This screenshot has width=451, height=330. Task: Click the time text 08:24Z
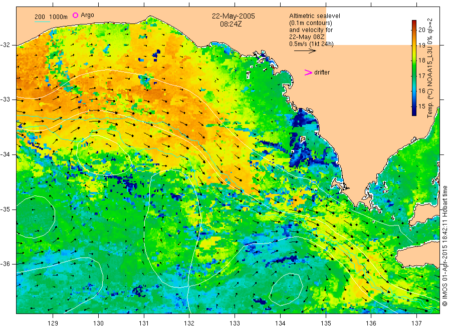click(231, 24)
